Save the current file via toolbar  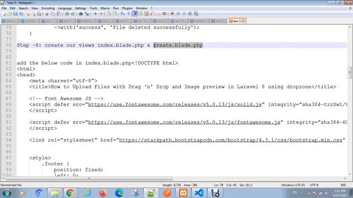[15, 14]
